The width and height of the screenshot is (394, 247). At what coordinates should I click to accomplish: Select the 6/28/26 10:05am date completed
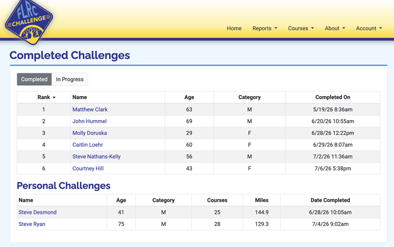[330, 212]
